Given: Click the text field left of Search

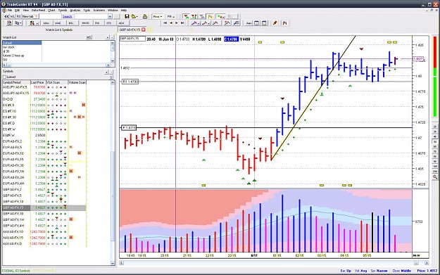Looking at the screenshot, I should coord(51,17).
